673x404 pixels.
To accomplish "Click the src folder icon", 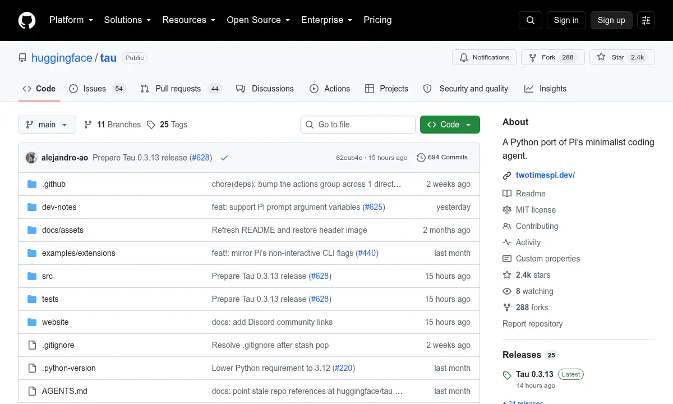I will point(32,276).
